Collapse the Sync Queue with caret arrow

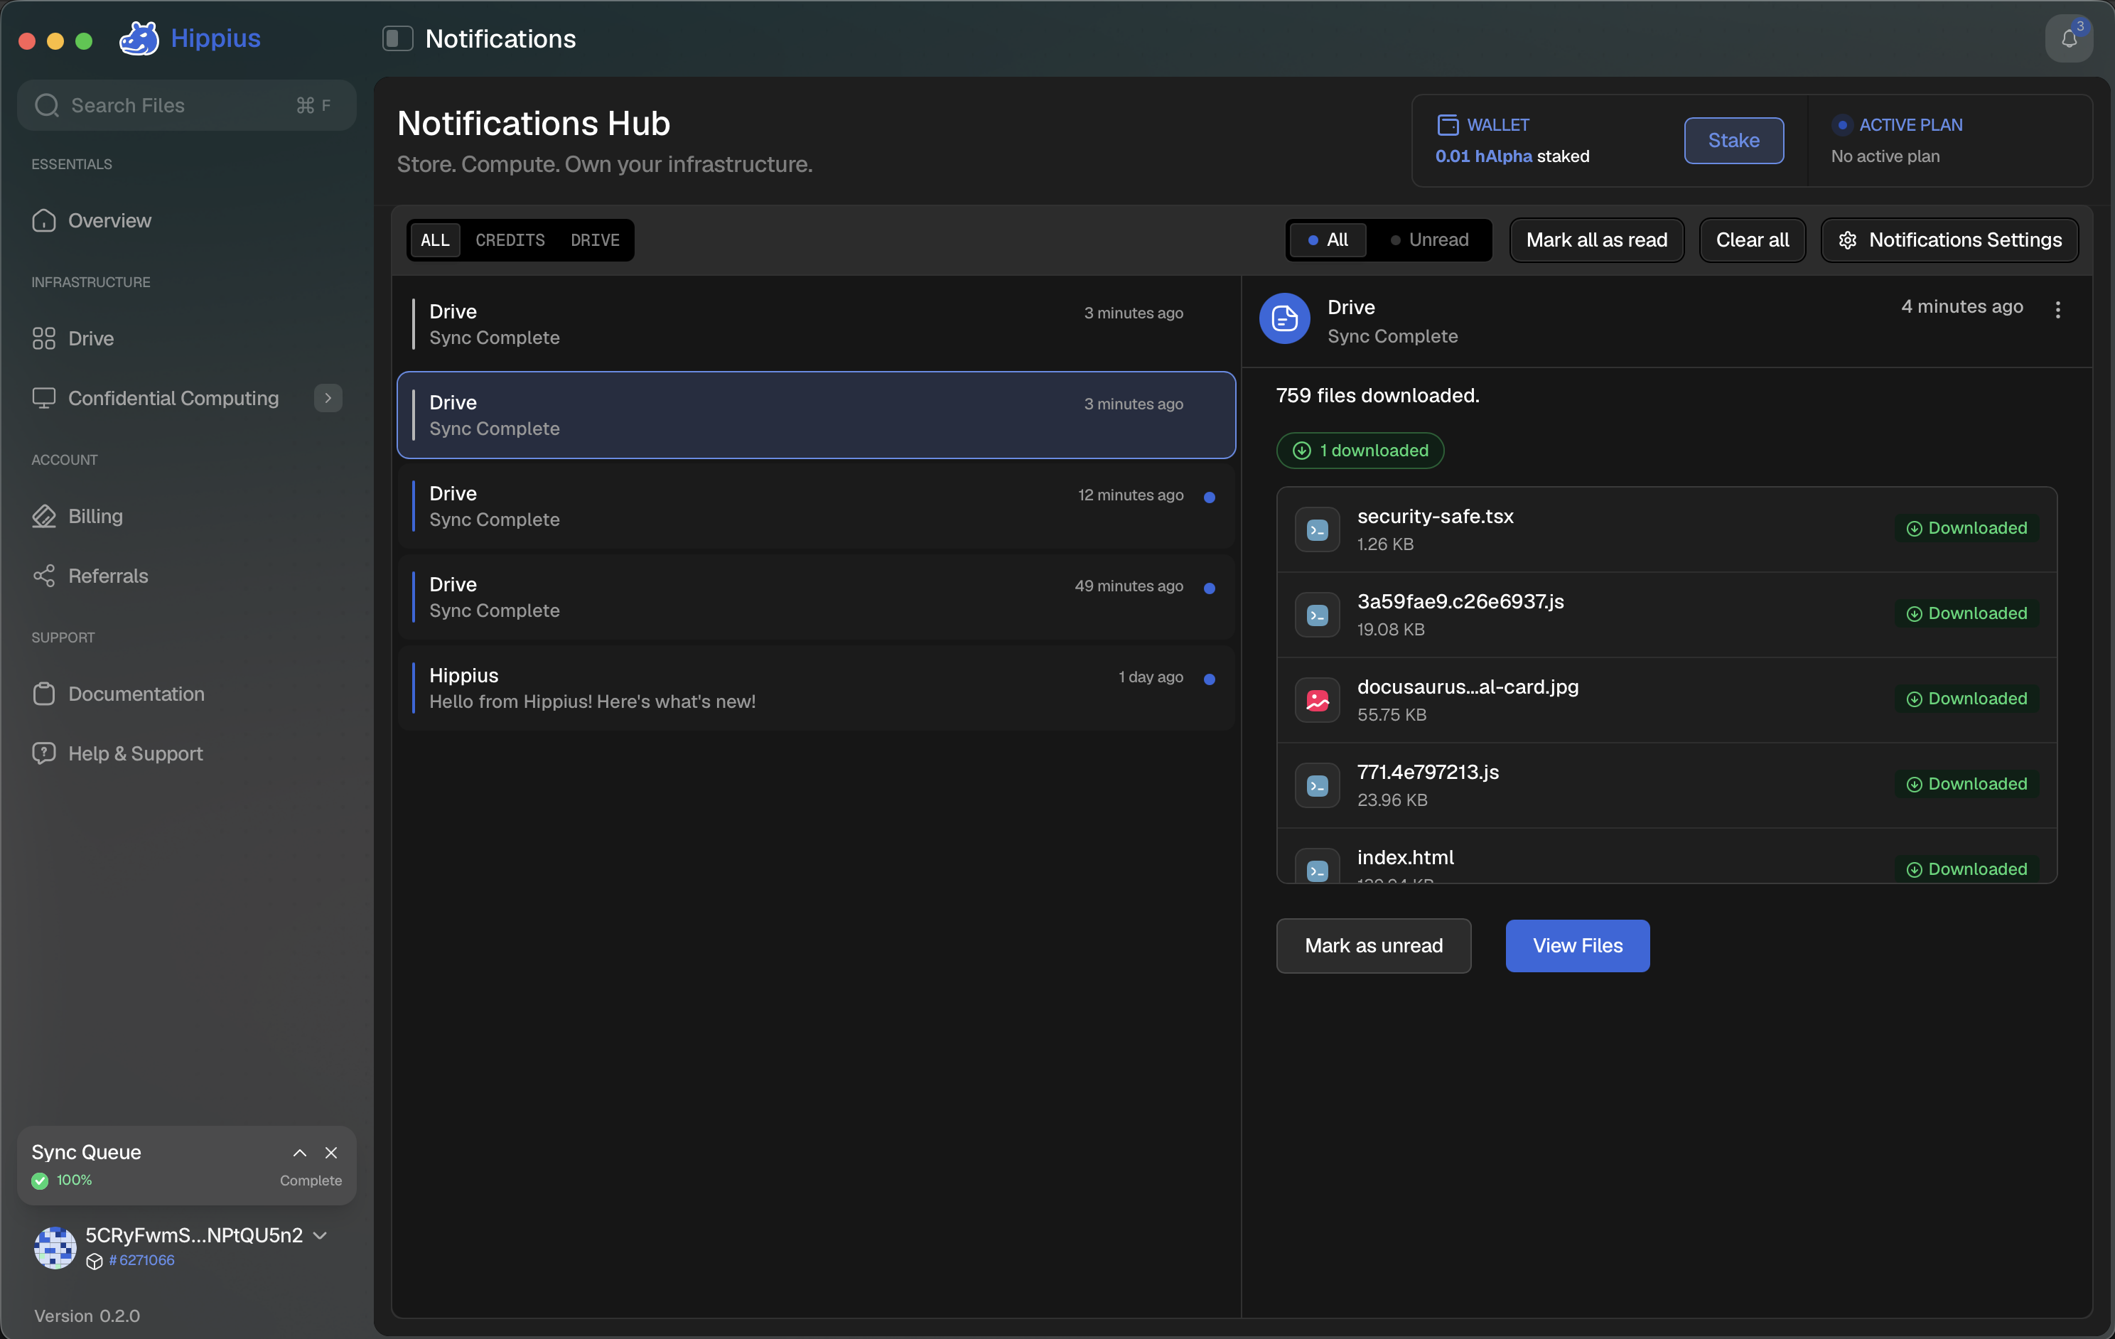pyautogui.click(x=299, y=1152)
